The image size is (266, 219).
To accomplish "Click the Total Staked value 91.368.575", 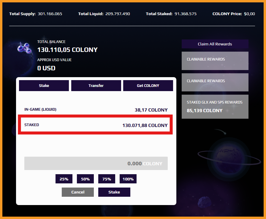I will [186, 14].
